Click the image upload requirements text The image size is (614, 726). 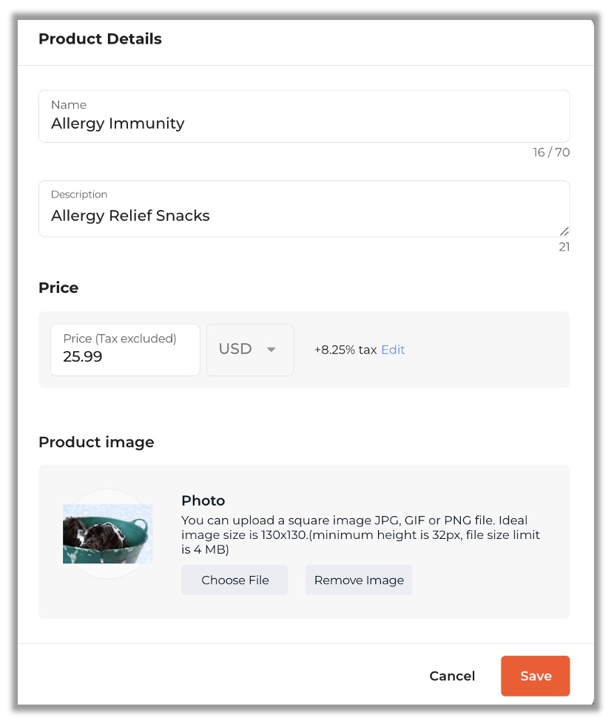point(360,535)
